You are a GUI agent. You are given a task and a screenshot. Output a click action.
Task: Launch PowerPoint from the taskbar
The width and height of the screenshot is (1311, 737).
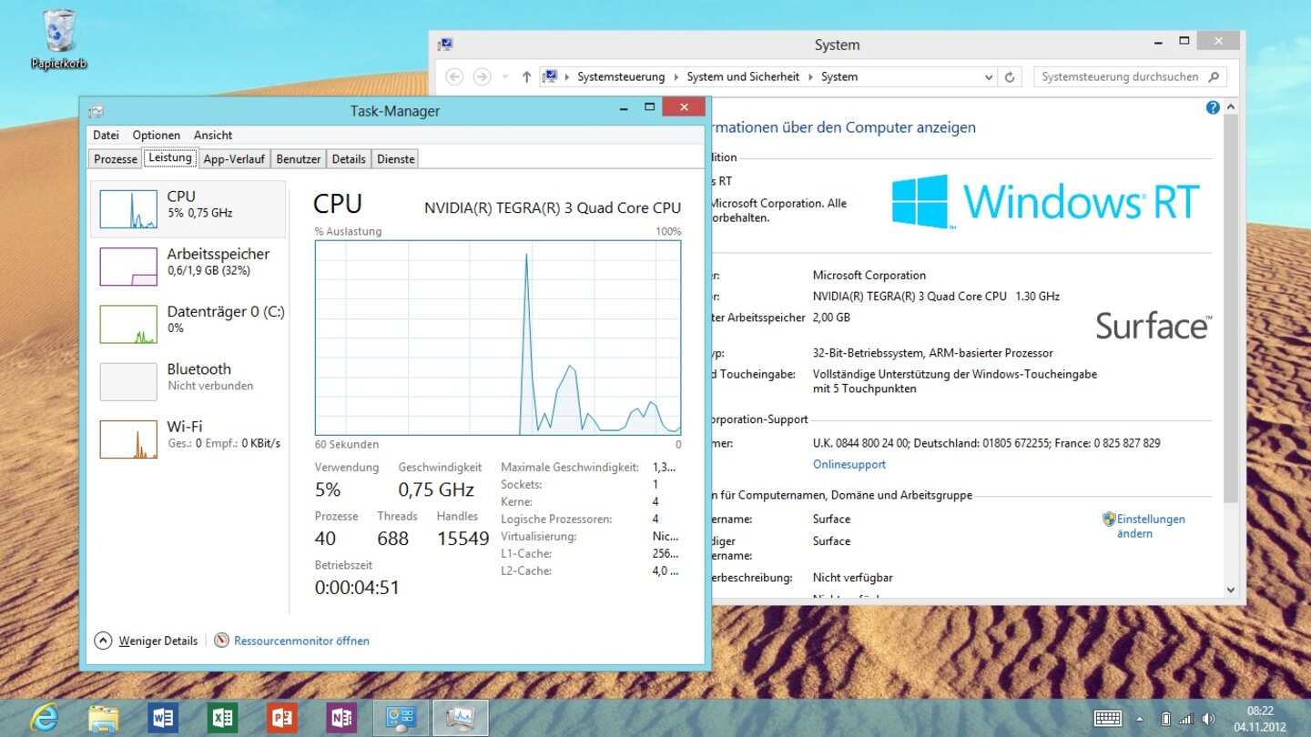[282, 718]
